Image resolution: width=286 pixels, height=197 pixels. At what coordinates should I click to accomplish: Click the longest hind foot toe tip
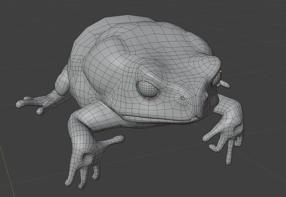click(x=18, y=104)
